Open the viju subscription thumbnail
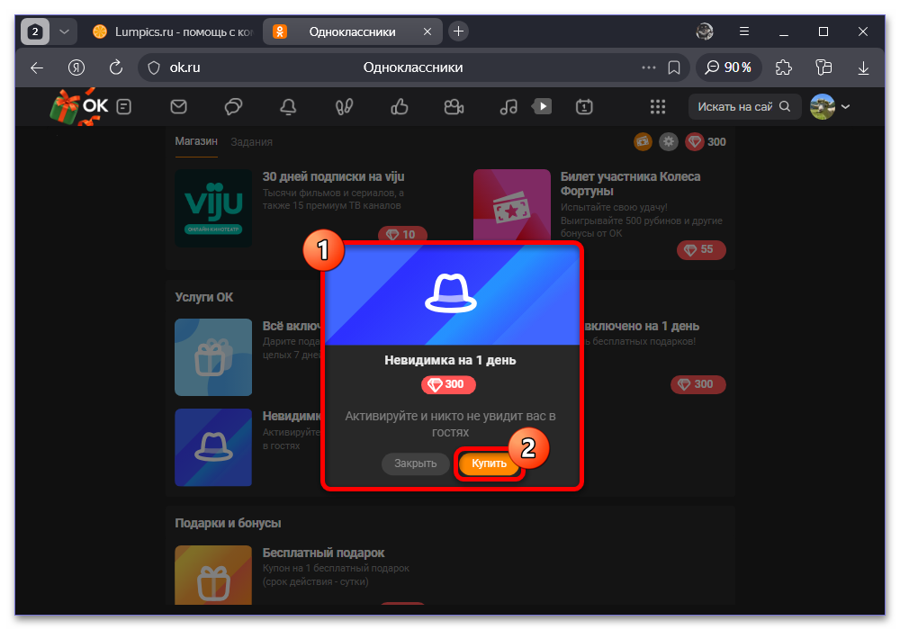The height and width of the screenshot is (630, 900). click(213, 208)
